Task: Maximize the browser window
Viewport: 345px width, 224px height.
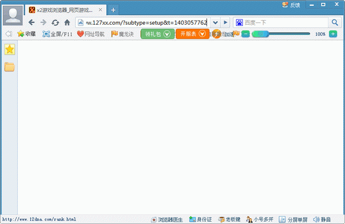Action: point(323,5)
